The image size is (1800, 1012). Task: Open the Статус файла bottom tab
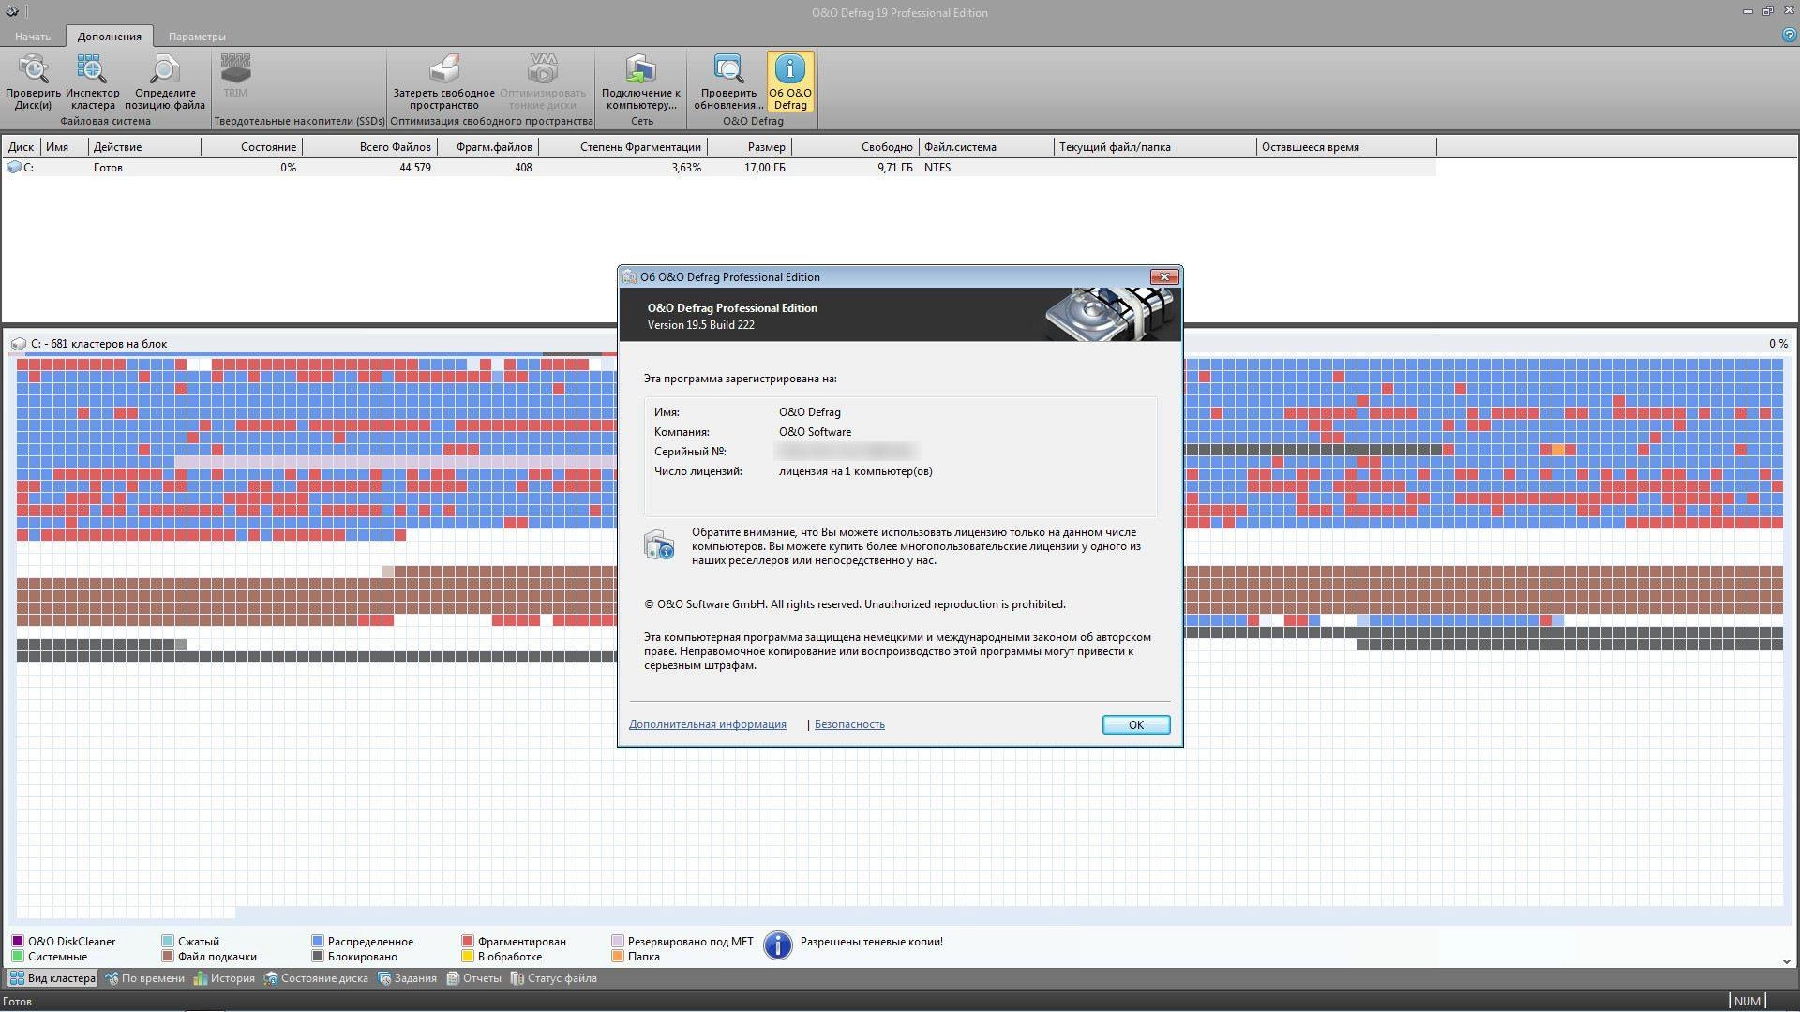[553, 978]
